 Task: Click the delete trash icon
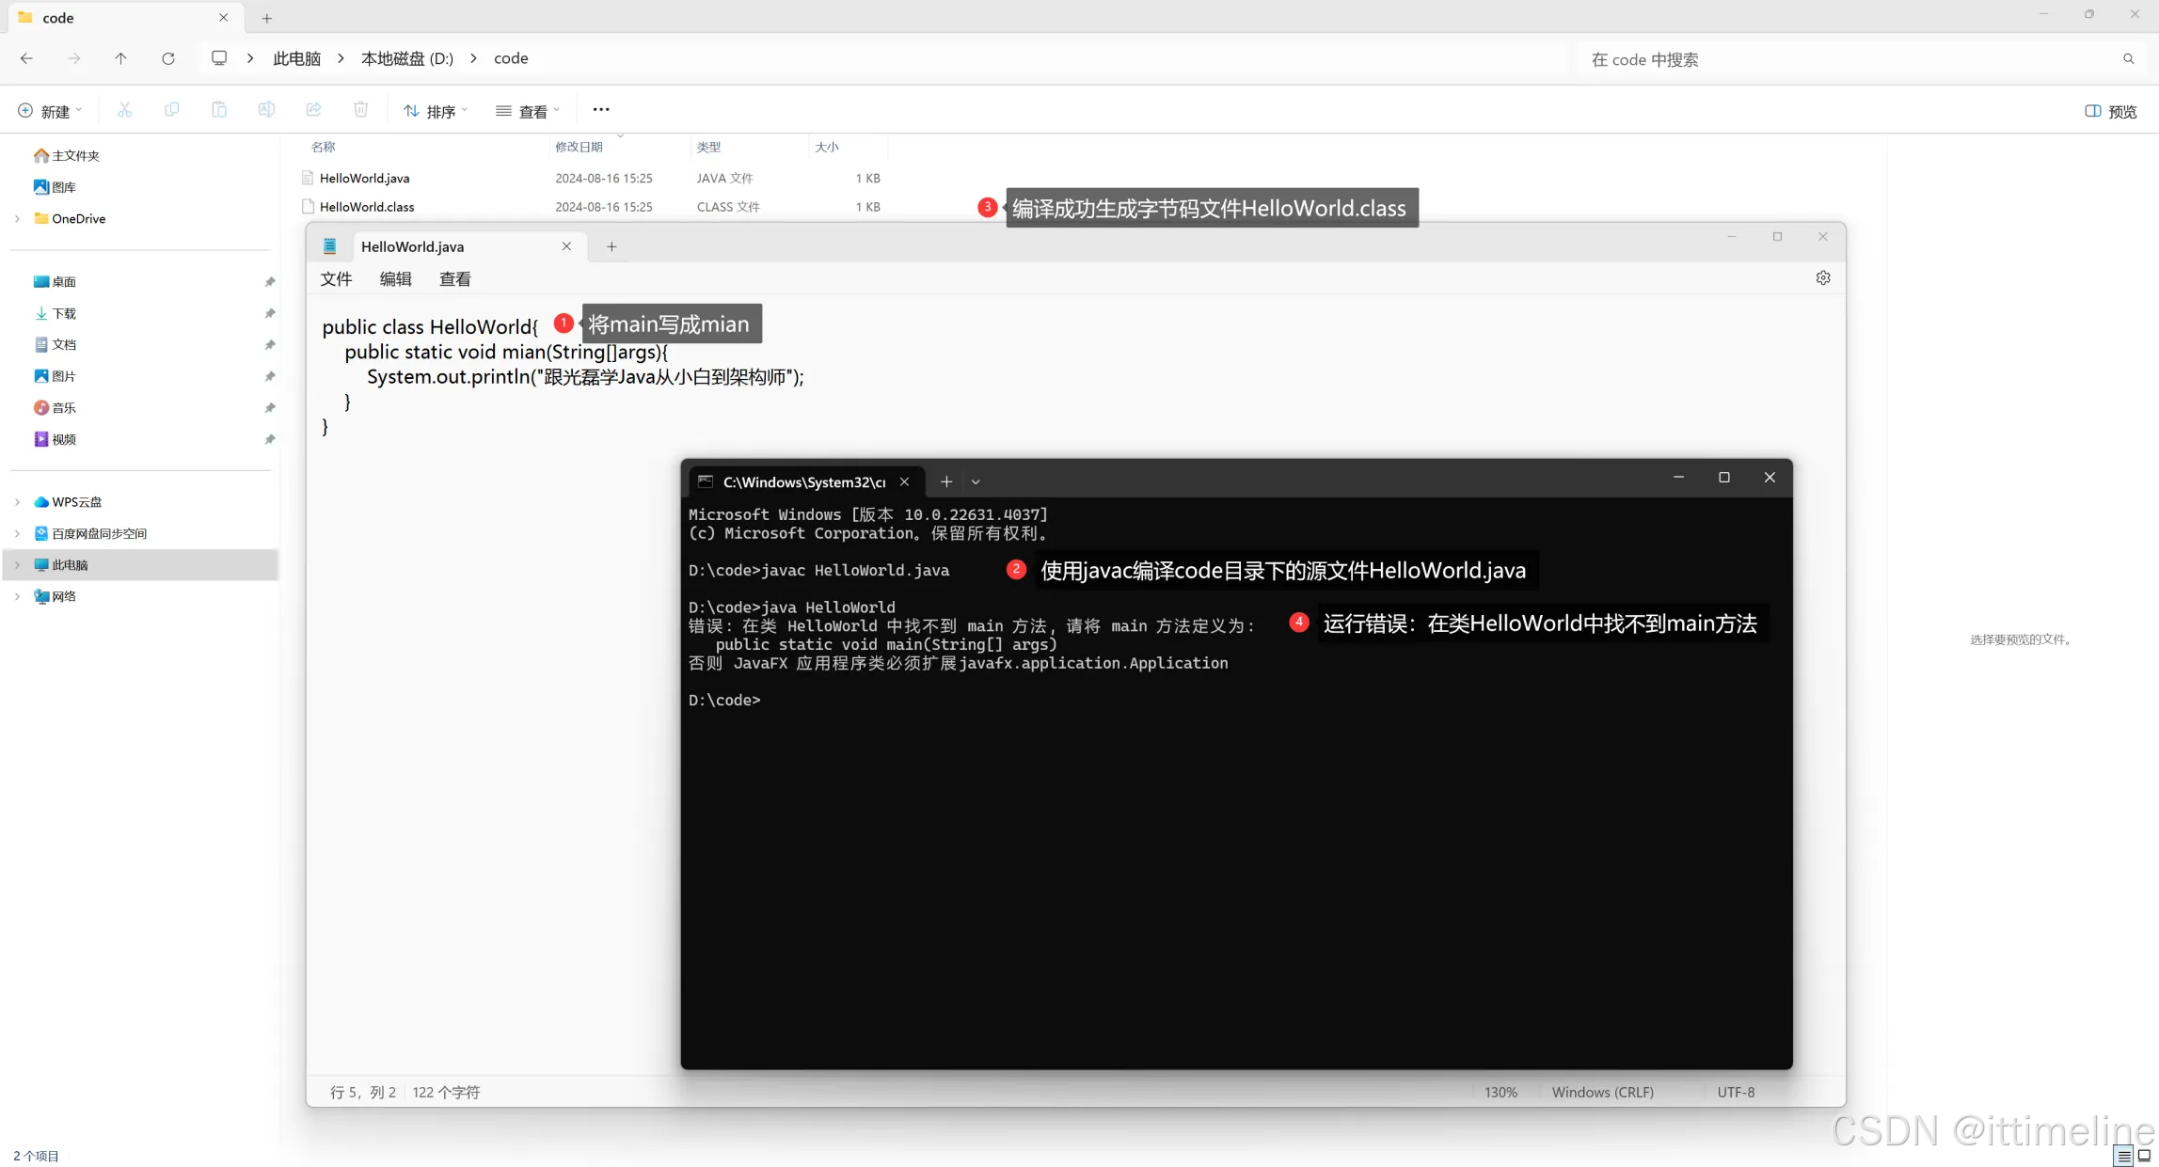tap(360, 110)
